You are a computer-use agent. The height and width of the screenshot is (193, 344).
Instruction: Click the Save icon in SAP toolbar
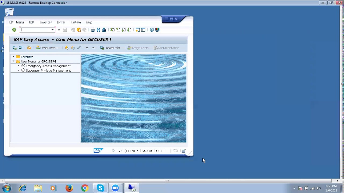[65, 30]
